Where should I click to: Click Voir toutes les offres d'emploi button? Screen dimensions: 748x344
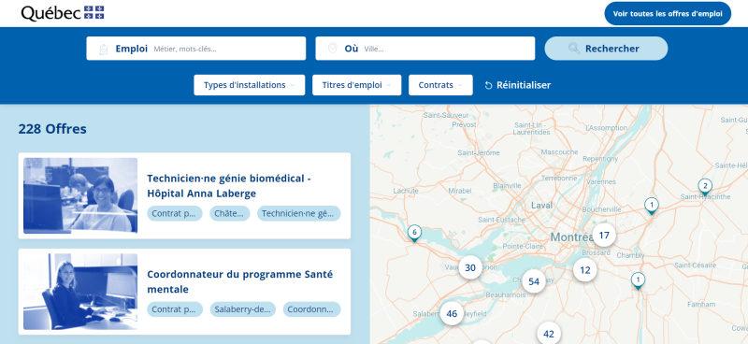pyautogui.click(x=668, y=13)
